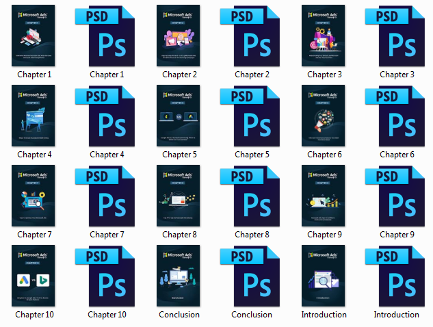Click the Chapter 9 cover image thumbnail
The width and height of the screenshot is (433, 327).
(x=323, y=196)
